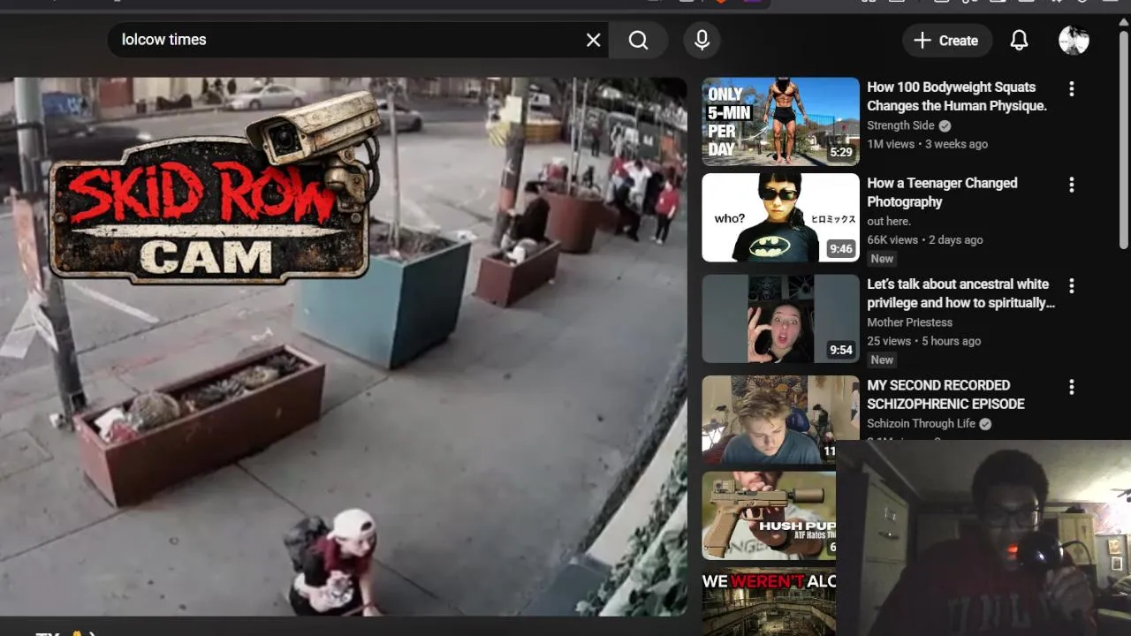The width and height of the screenshot is (1131, 636).
Task: Visit the Mother Priestess channel
Action: point(909,322)
